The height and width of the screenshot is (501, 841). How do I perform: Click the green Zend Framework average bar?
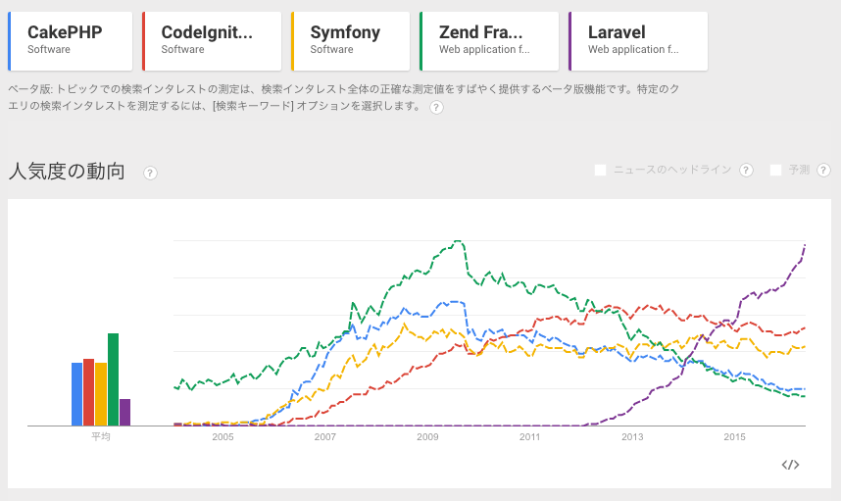[x=113, y=379]
